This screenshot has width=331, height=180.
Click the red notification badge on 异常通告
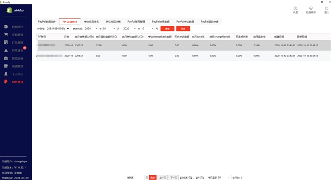click(25, 48)
